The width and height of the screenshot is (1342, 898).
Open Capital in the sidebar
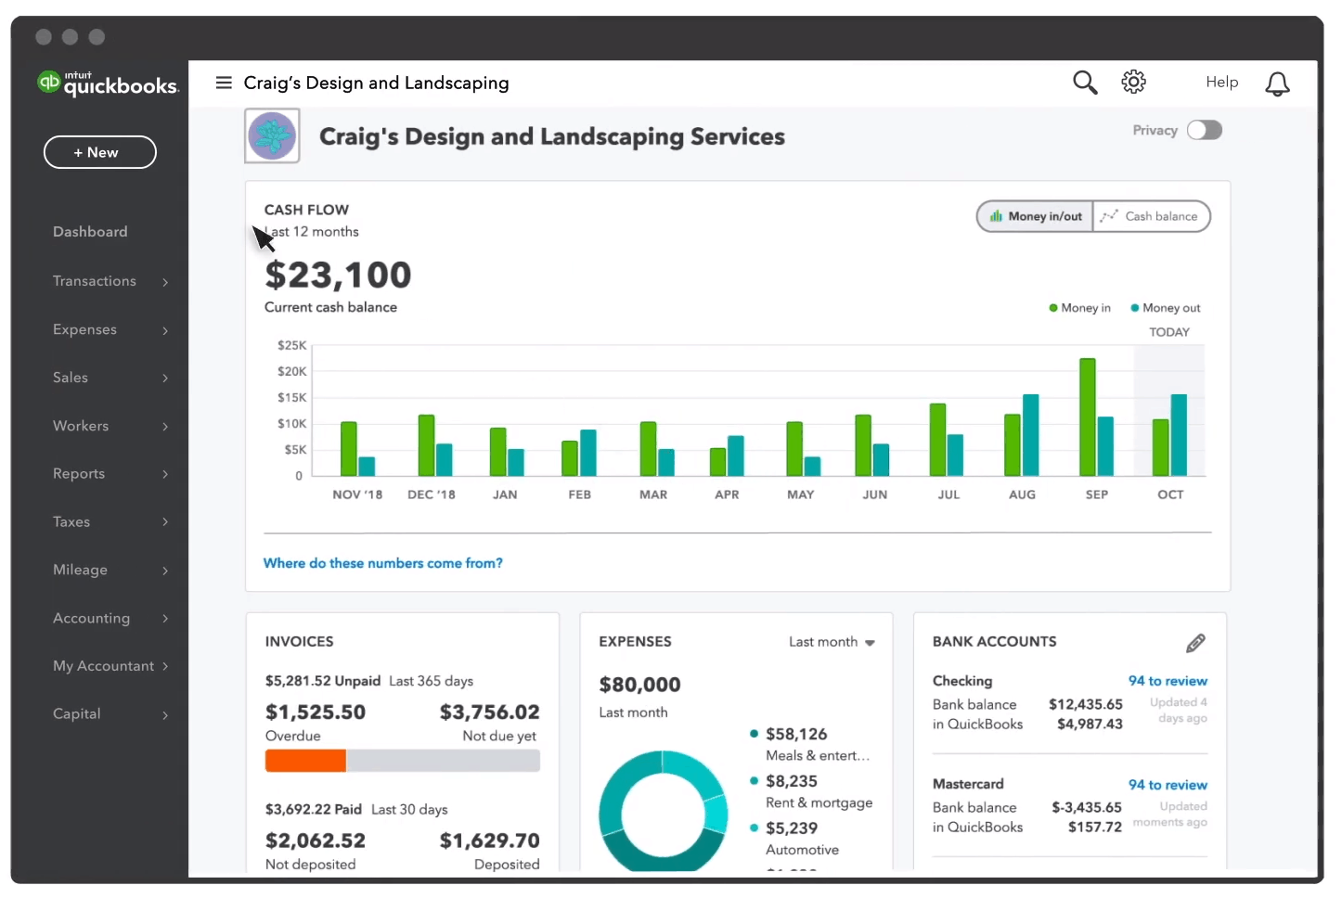pos(76,713)
